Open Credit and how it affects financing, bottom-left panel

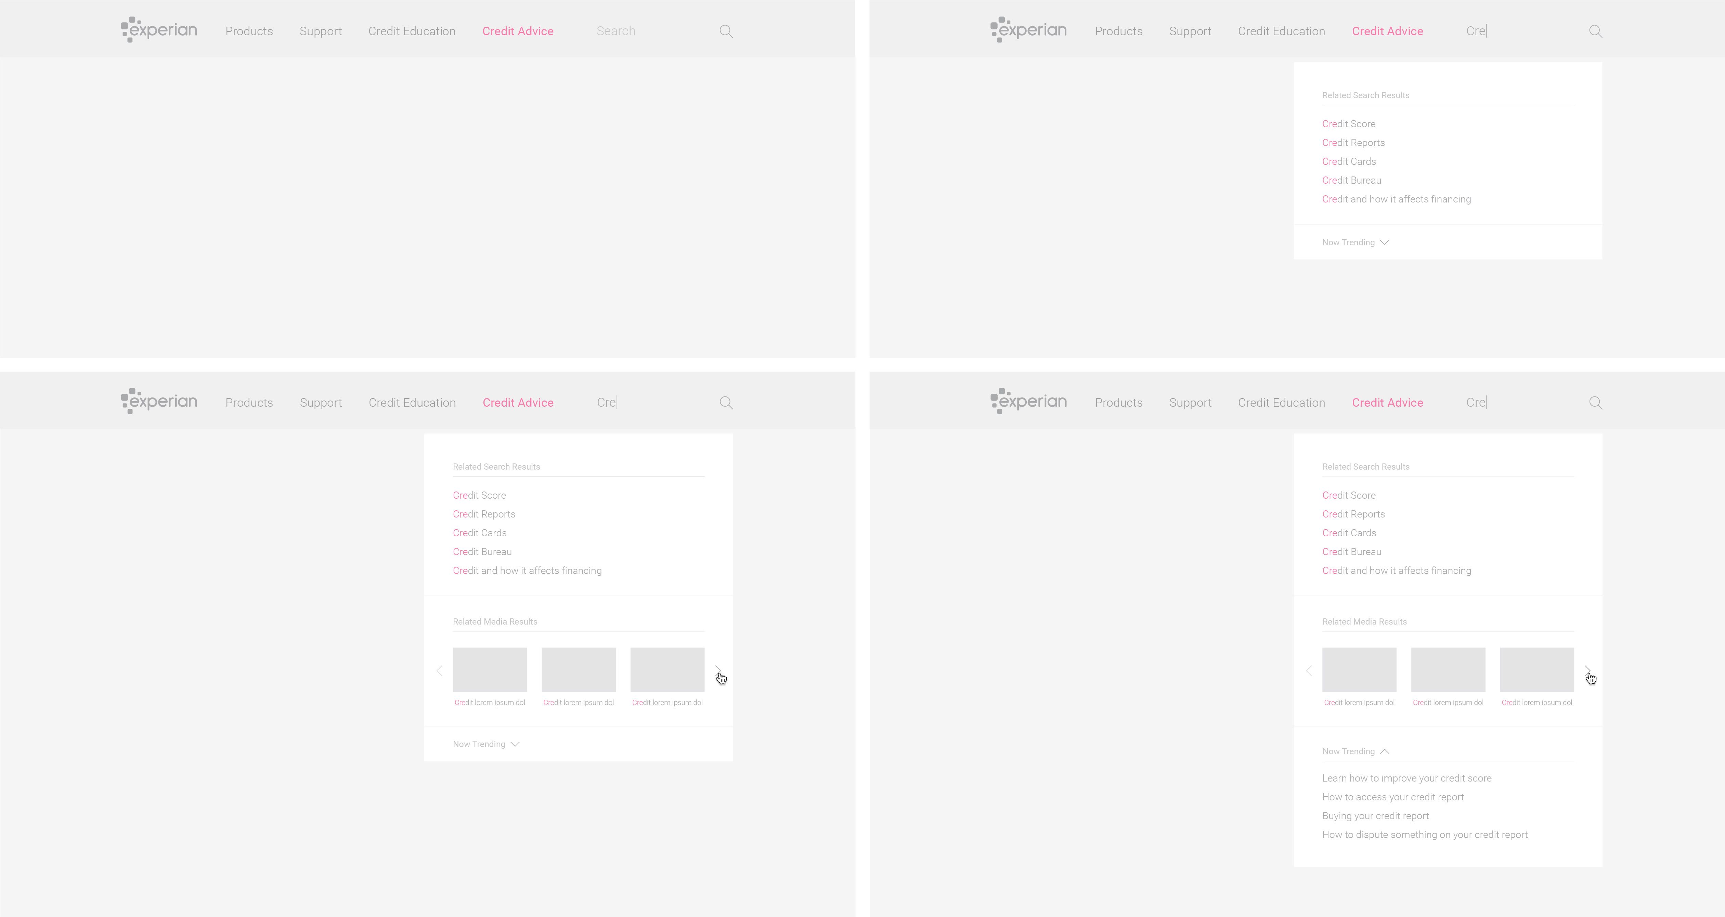tap(527, 570)
